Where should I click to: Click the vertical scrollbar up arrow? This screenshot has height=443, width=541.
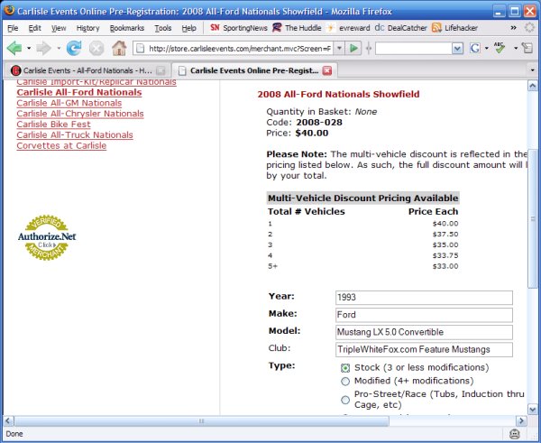[533, 86]
